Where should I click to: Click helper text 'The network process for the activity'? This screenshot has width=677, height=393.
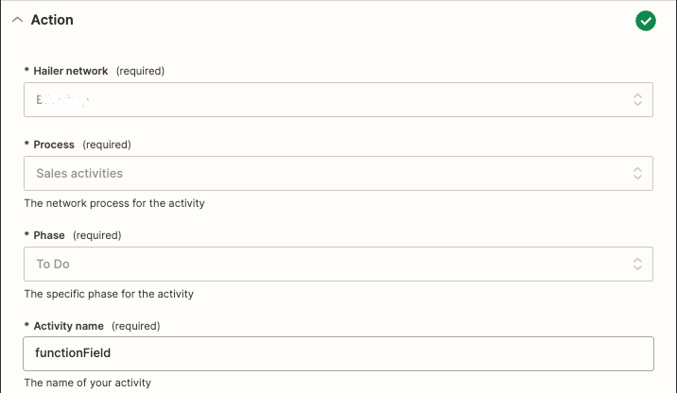114,203
